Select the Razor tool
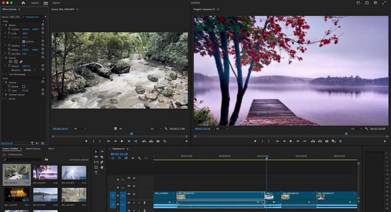 click(102, 157)
